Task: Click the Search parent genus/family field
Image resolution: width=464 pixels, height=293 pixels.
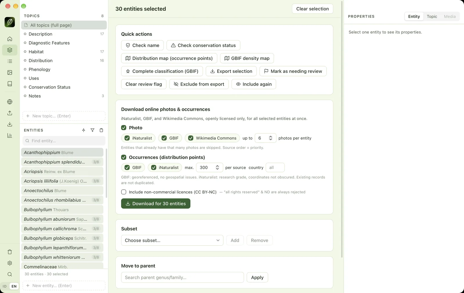Action: coord(182,277)
